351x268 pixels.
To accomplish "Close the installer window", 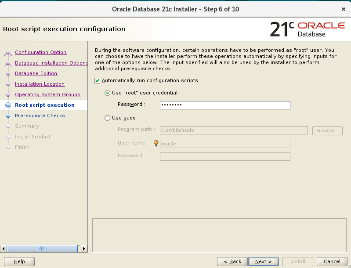I will coord(344,9).
